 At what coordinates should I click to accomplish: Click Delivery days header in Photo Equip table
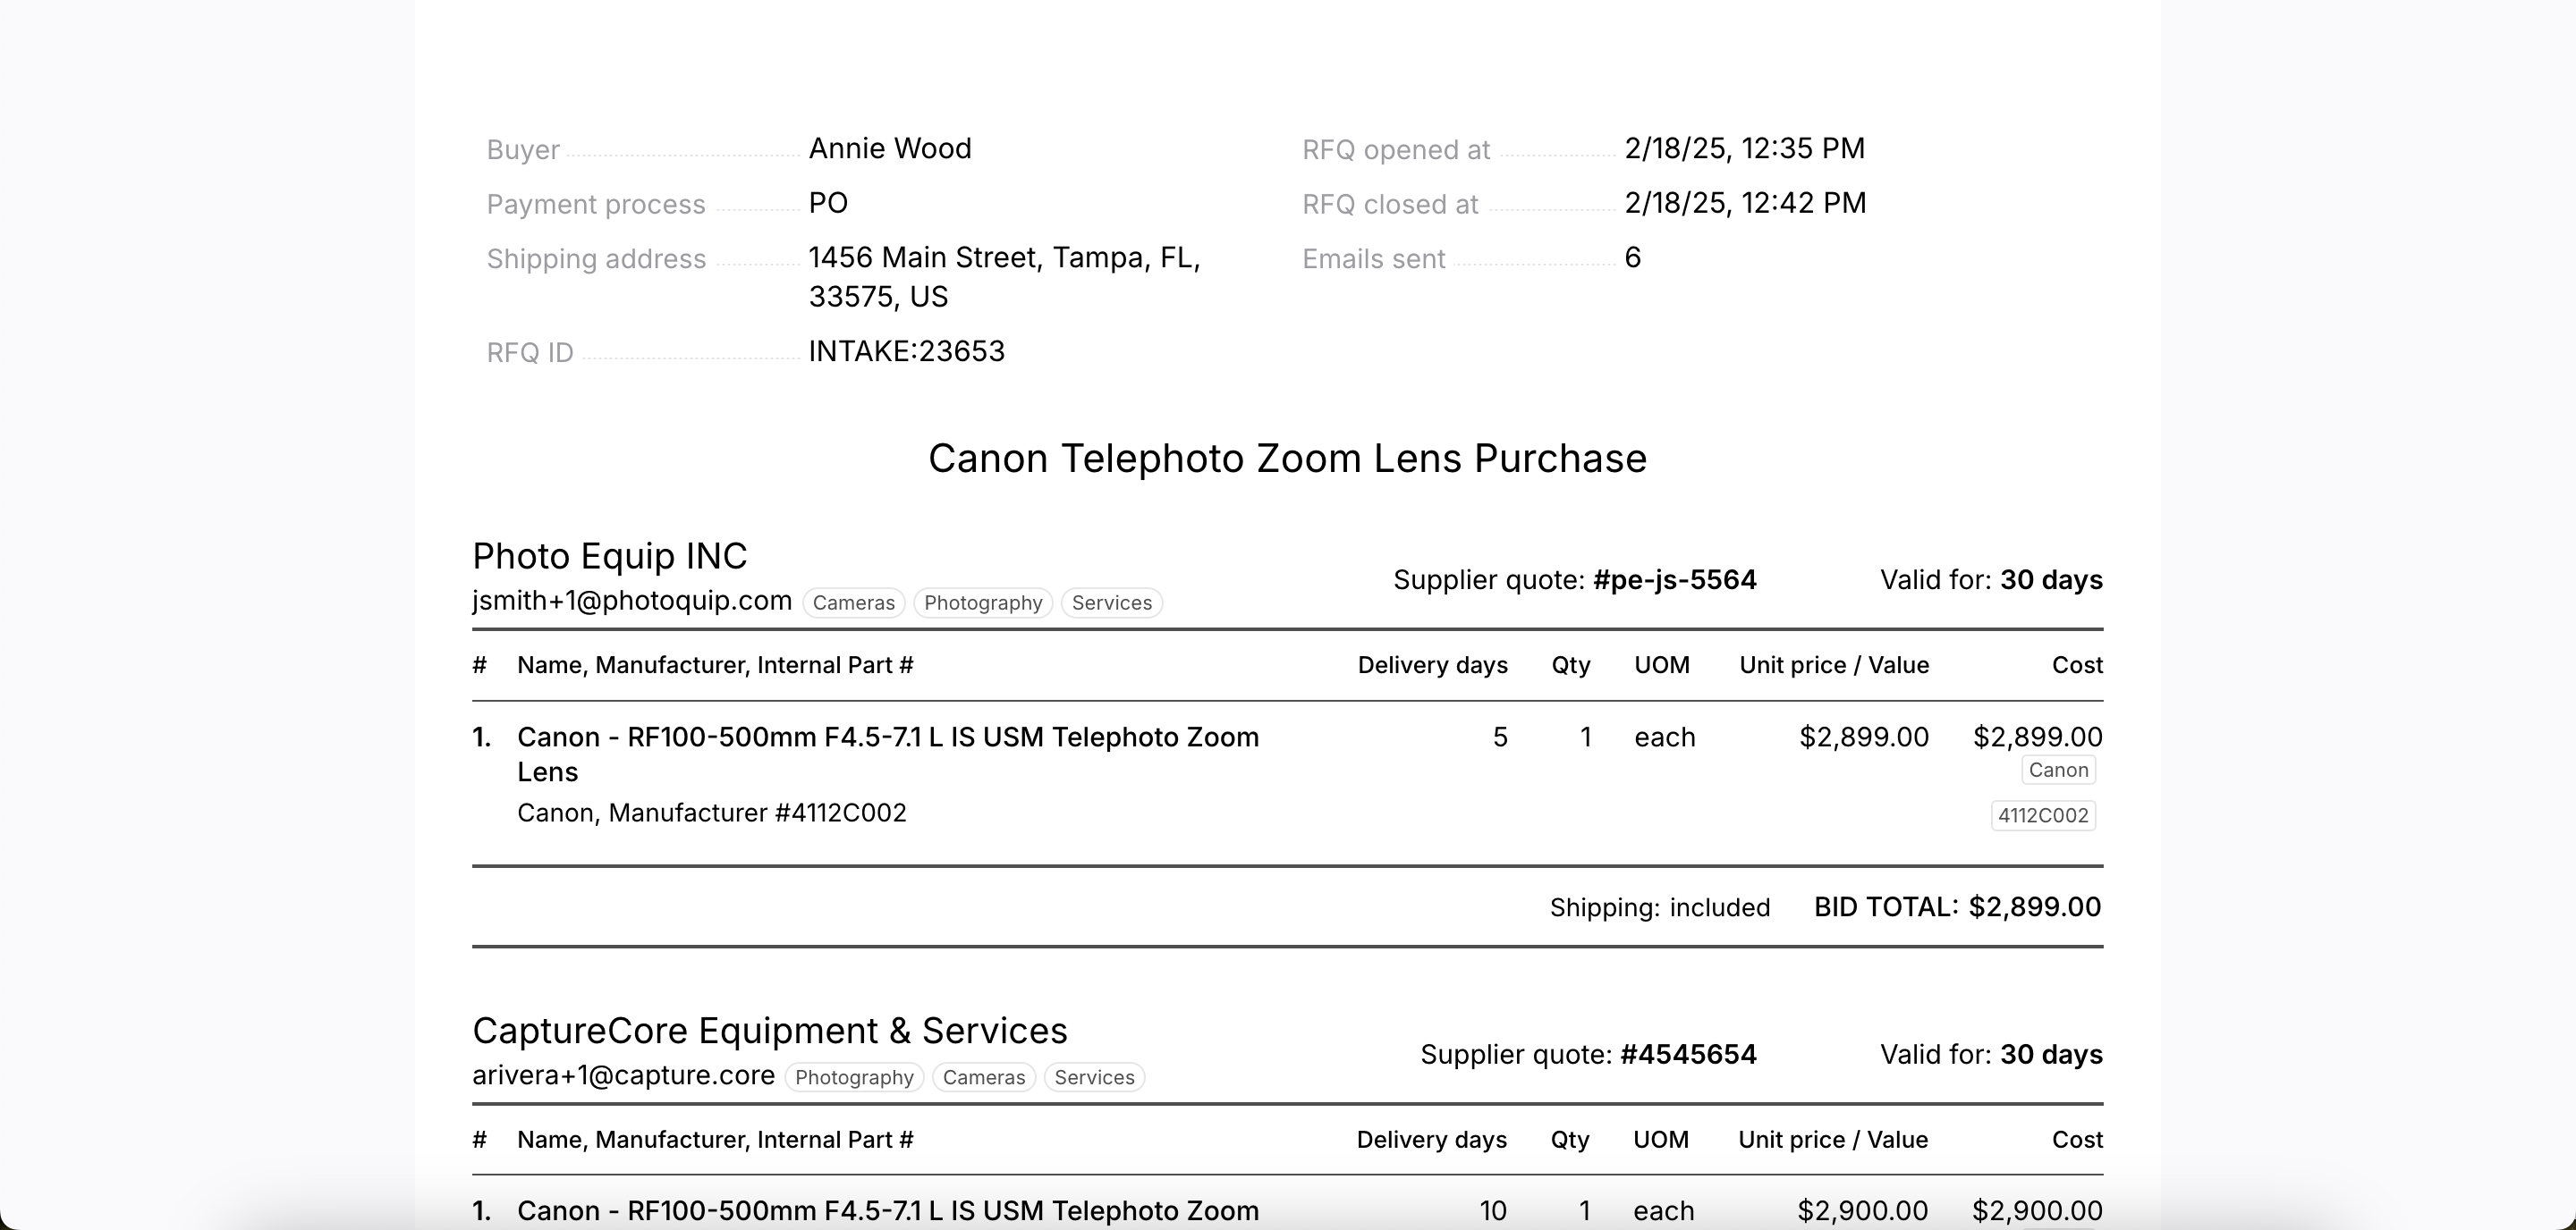coord(1433,665)
